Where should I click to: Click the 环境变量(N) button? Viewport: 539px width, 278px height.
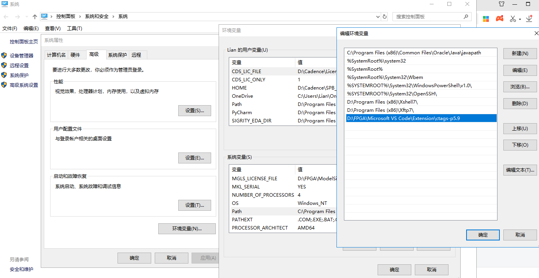(187, 229)
